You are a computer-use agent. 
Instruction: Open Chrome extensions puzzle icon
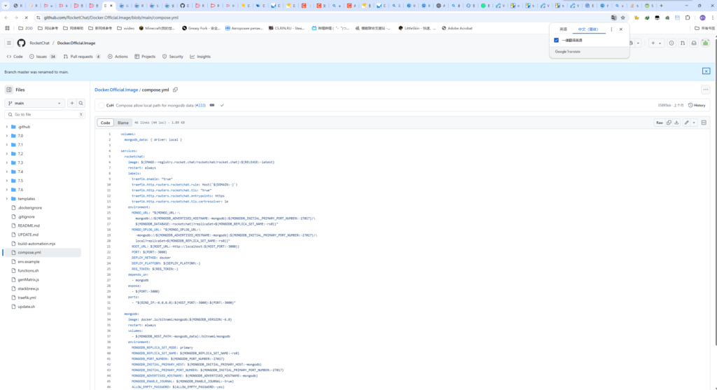(688, 18)
